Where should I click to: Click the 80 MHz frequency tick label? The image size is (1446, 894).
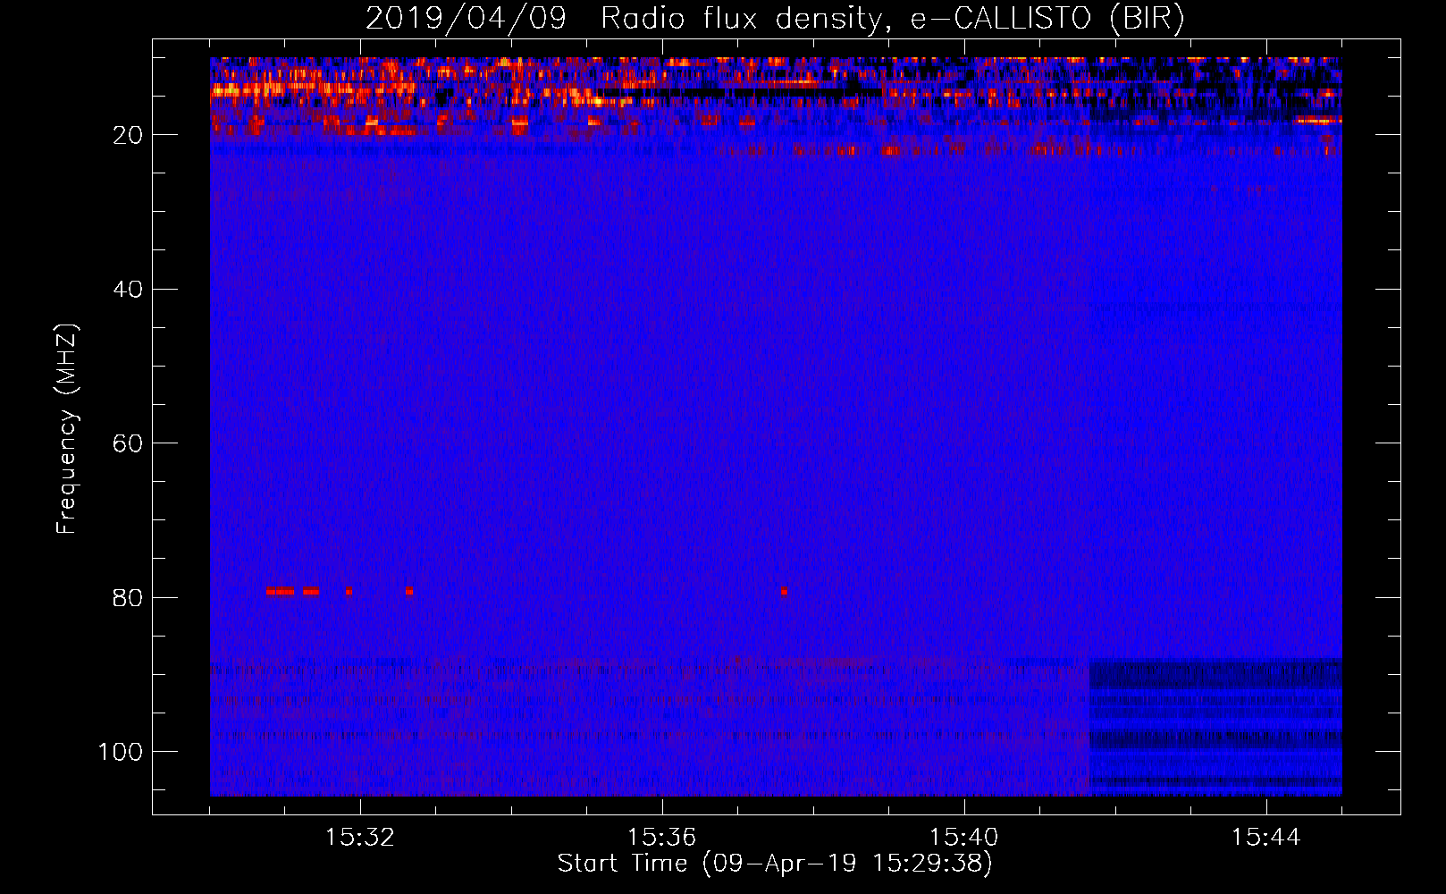click(129, 598)
